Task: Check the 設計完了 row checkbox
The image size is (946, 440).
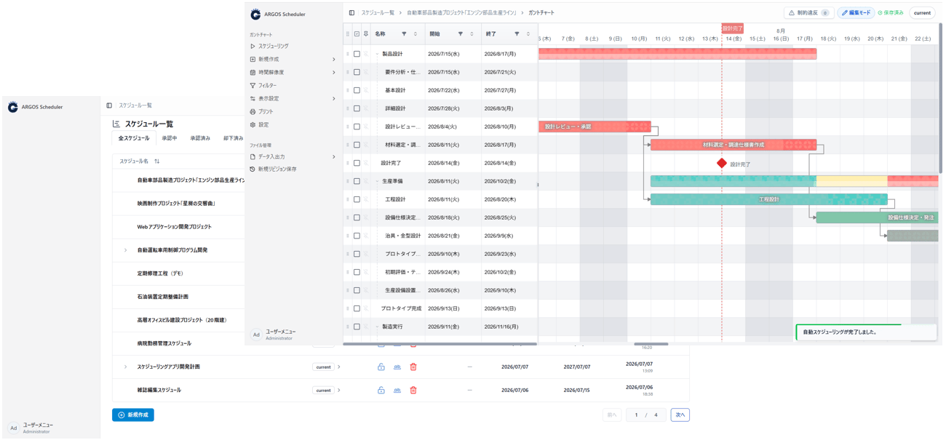Action: (357, 163)
